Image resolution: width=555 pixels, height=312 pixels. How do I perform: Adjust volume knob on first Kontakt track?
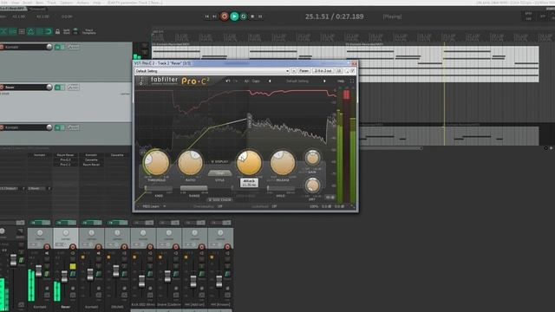(49, 47)
